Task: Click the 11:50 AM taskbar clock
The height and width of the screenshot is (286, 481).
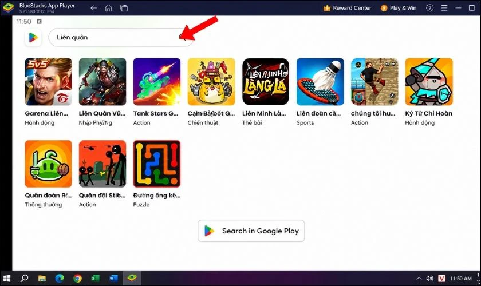Action: 461,279
